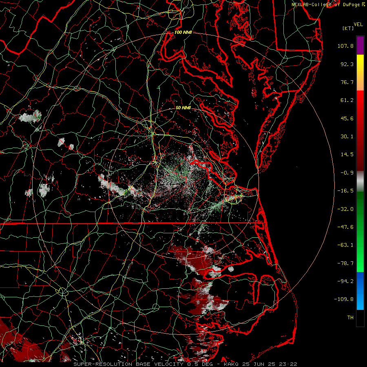Click the [KT] units label

click(x=348, y=28)
